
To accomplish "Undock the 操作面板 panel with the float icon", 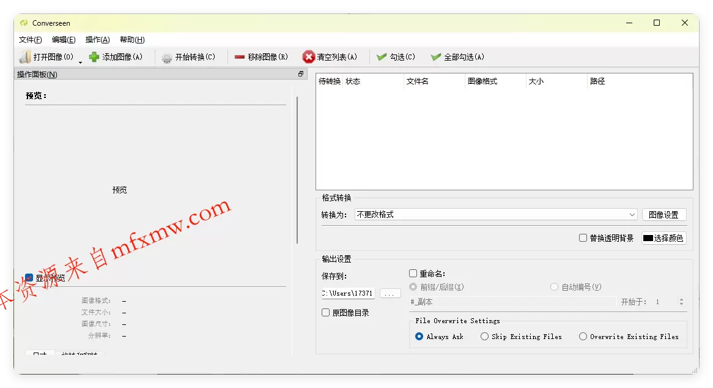I will click(301, 74).
